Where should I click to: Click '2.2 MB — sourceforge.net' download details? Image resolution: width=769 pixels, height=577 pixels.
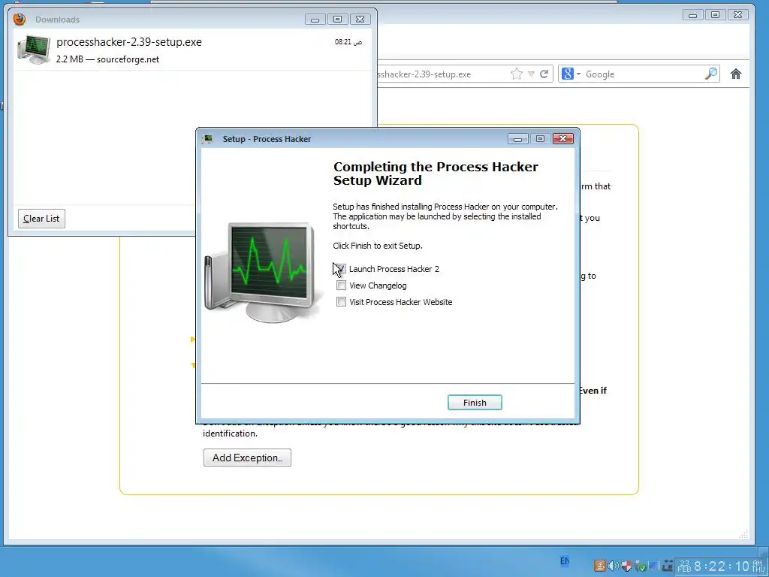click(x=107, y=59)
